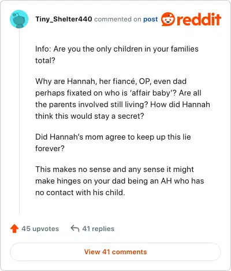The height and width of the screenshot is (271, 231).
Task: Click the 'Did Hannah's mom agree' paragraph
Action: click(x=113, y=142)
